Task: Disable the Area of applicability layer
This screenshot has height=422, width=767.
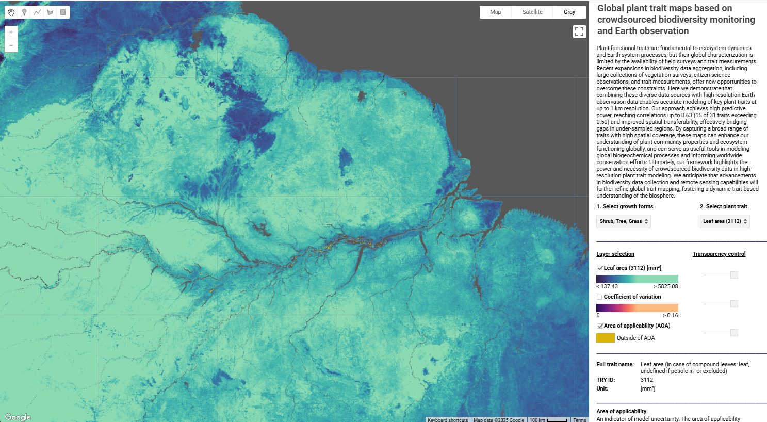Action: [599, 326]
